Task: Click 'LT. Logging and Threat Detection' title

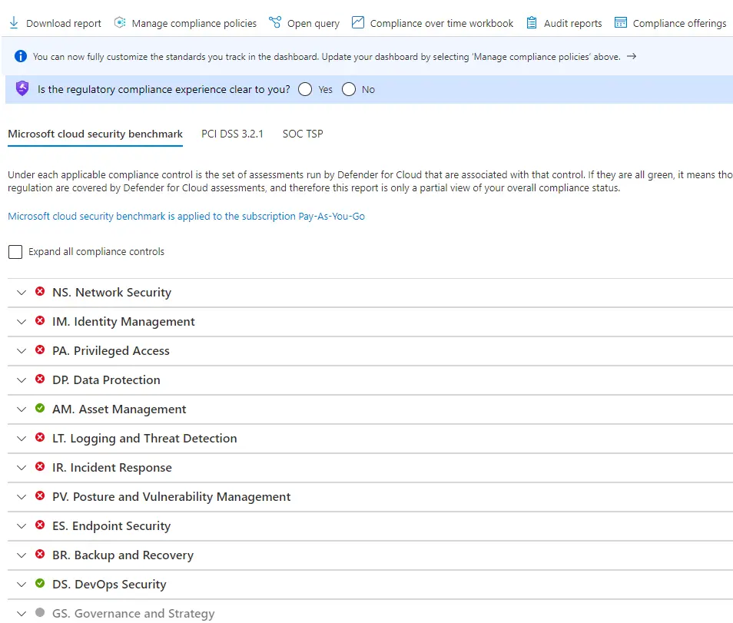Action: [144, 439]
